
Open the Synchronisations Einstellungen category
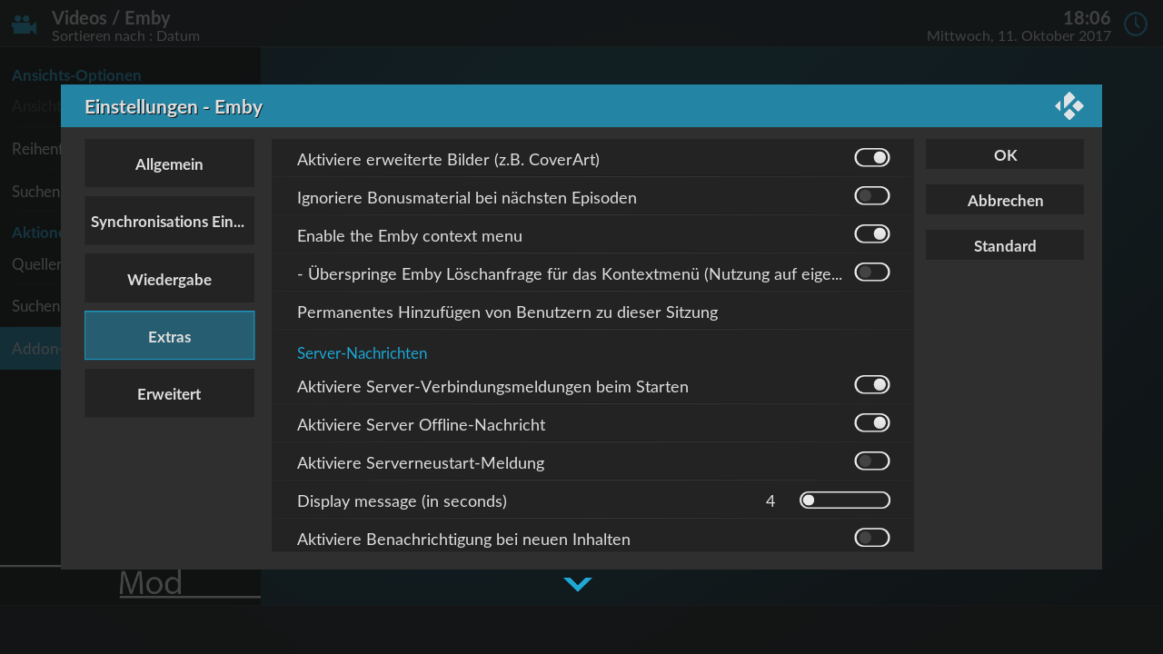tap(169, 221)
